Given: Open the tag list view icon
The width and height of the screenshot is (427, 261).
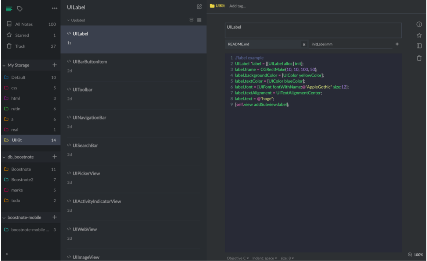Looking at the screenshot, I should point(20,8).
